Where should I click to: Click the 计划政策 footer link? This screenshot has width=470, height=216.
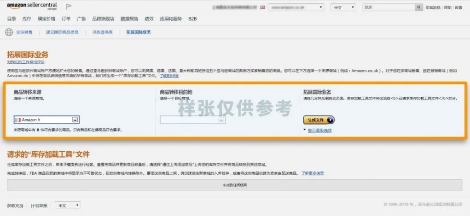[x=39, y=205]
